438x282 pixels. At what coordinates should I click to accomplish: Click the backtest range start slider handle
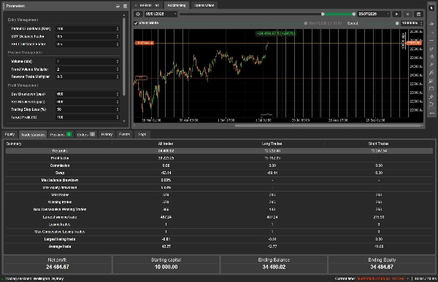tap(323, 14)
